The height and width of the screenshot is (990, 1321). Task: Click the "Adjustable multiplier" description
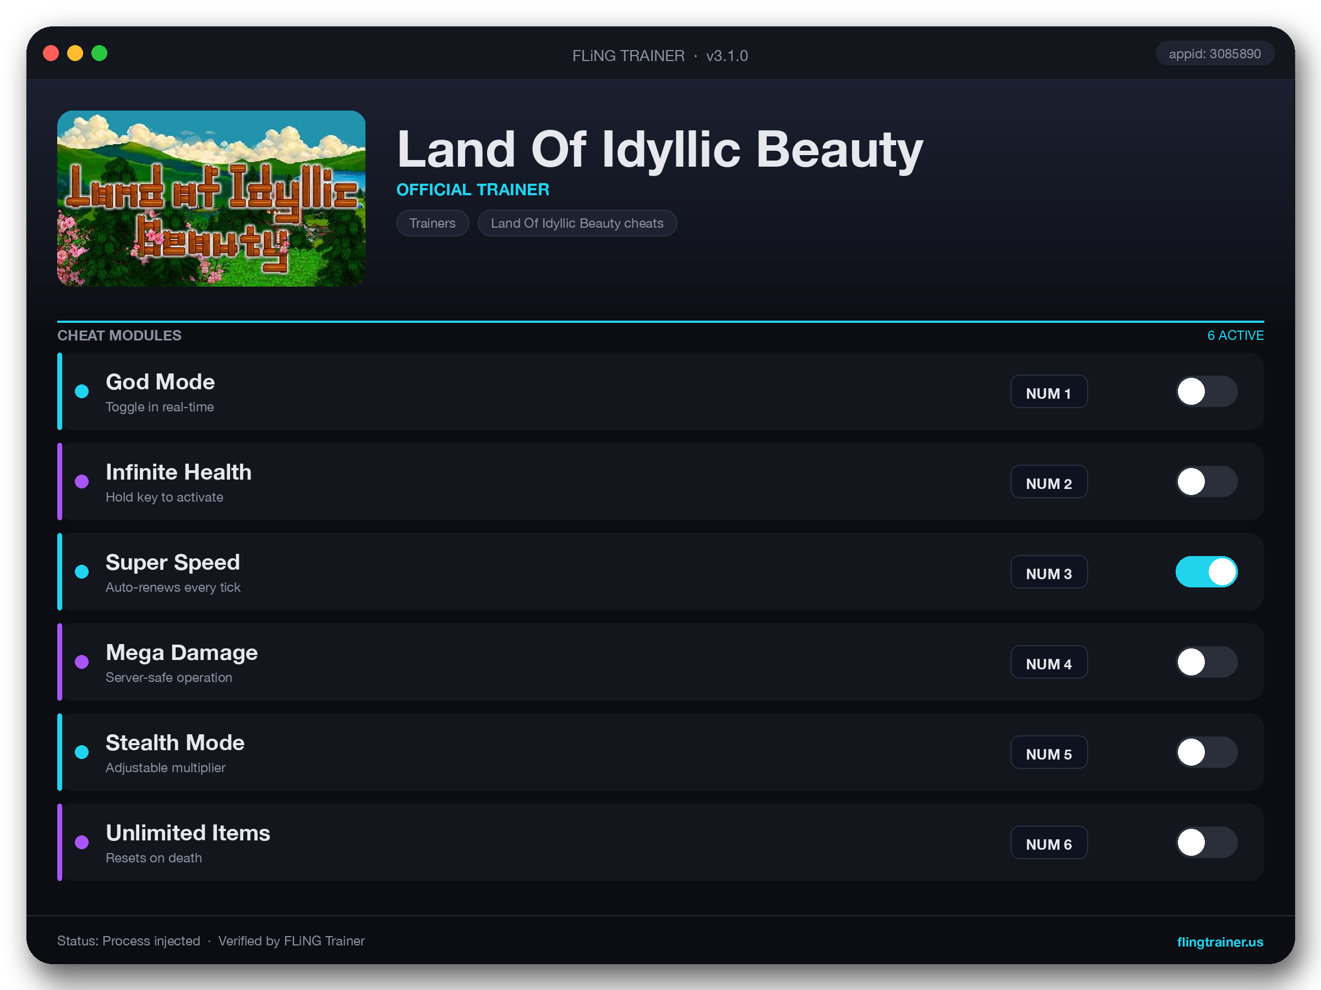tap(166, 767)
